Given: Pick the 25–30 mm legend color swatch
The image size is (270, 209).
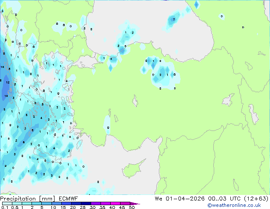Looking at the screenshot, I should tap(86, 203).
